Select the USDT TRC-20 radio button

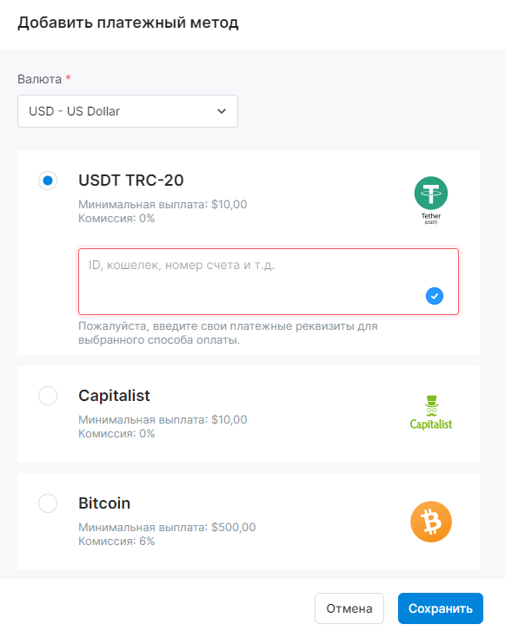tap(48, 181)
